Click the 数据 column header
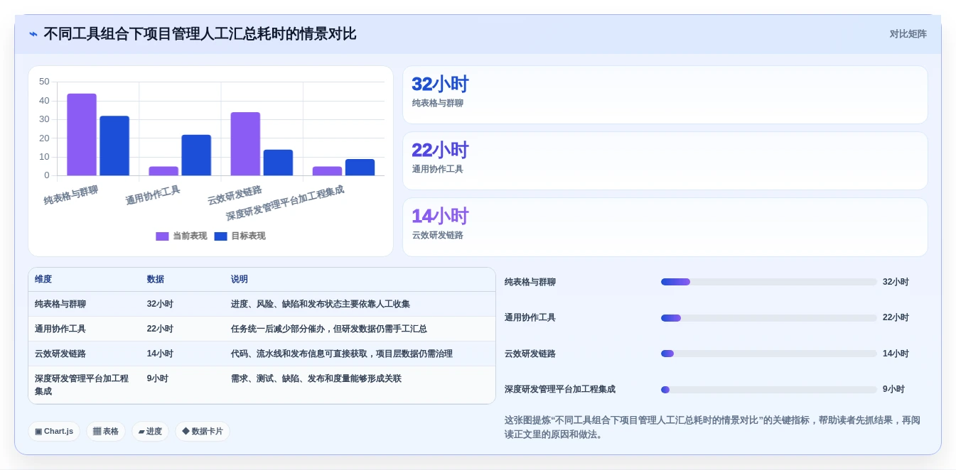The image size is (956, 470). [156, 279]
